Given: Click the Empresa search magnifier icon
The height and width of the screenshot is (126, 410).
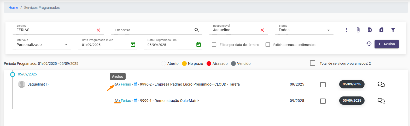Looking at the screenshot, I should pos(197,30).
